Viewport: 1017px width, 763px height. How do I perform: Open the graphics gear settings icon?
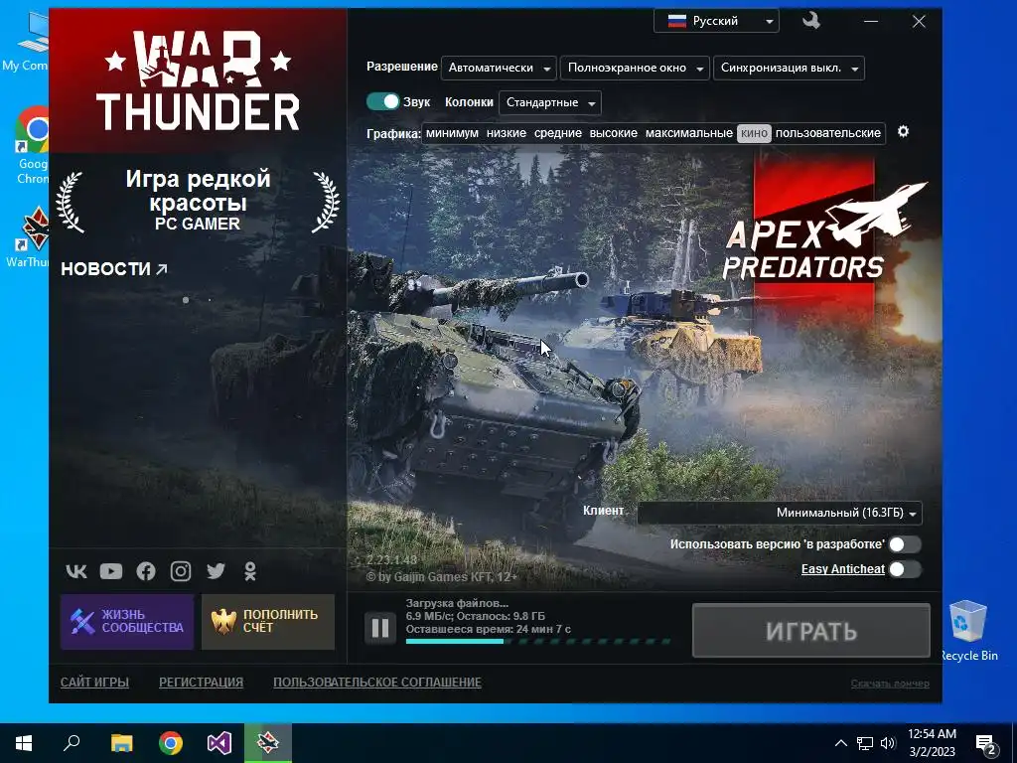click(903, 132)
